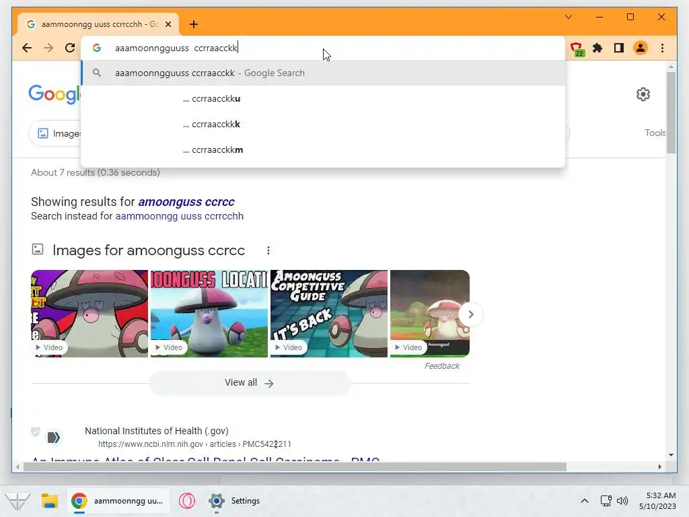Screen dimensions: 689x517
Task: Select the Google Search suggestion row
Action: click(x=323, y=73)
